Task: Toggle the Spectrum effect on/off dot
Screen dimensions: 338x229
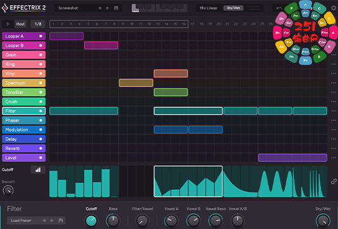Action: [x=40, y=83]
